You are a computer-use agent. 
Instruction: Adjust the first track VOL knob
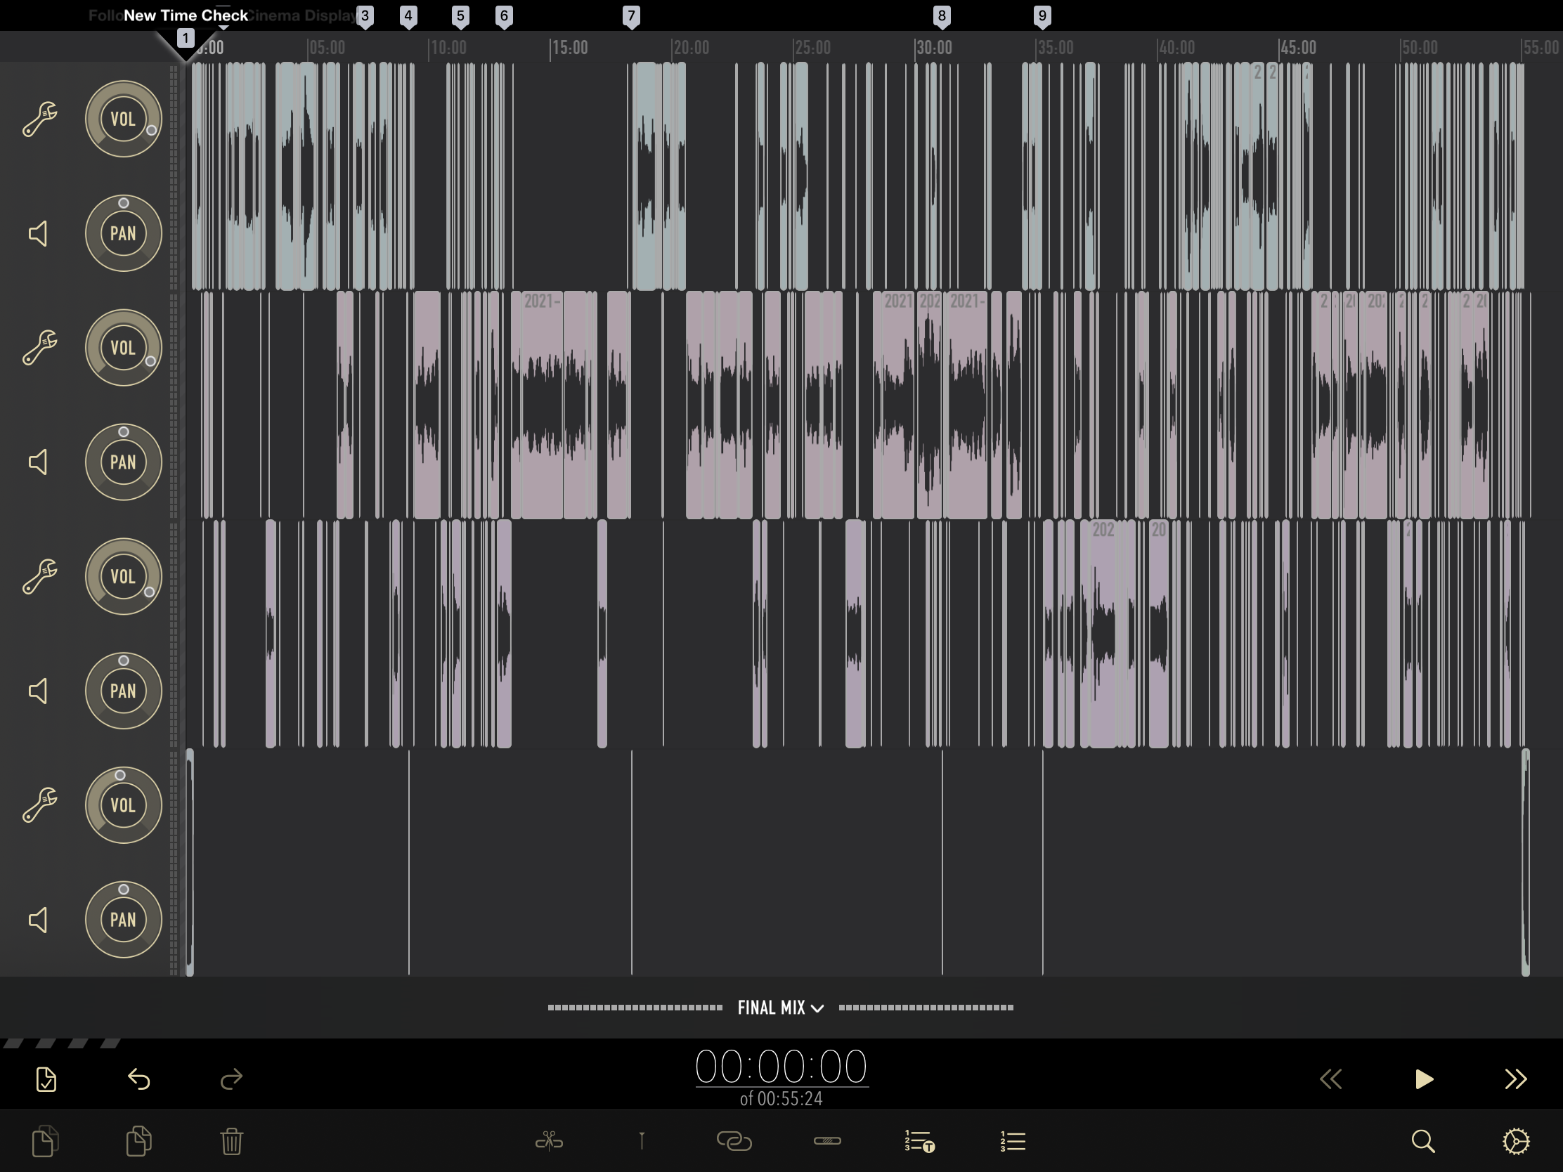point(124,119)
